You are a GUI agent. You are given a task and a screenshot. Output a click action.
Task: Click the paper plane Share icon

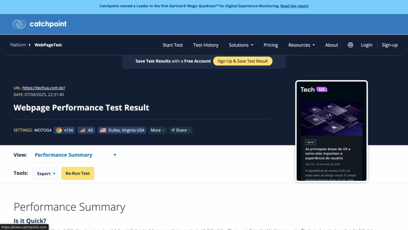[173, 130]
